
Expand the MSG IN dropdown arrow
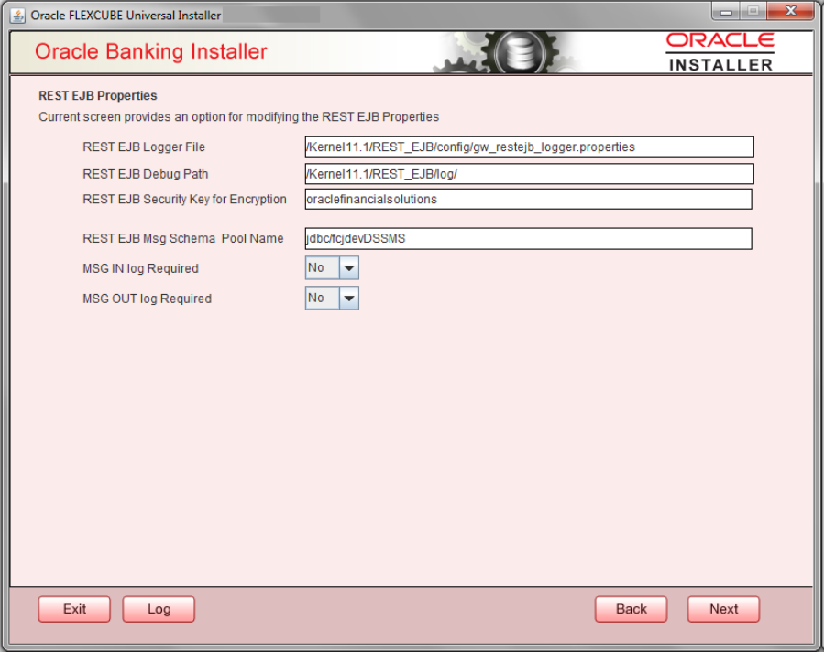click(x=349, y=267)
